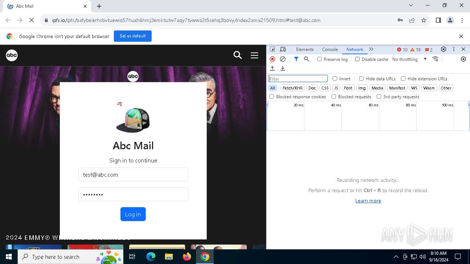The width and height of the screenshot is (470, 264).
Task: Expand more DevTools tabs chevron
Action: point(371,49)
